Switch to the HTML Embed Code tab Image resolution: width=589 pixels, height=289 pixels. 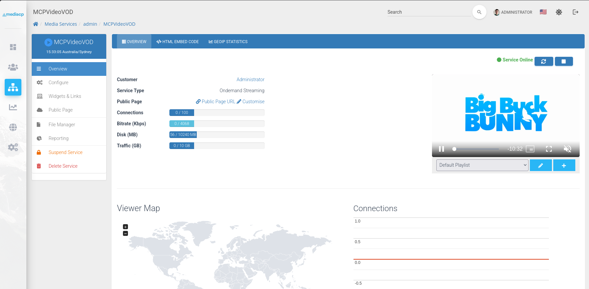coord(177,42)
